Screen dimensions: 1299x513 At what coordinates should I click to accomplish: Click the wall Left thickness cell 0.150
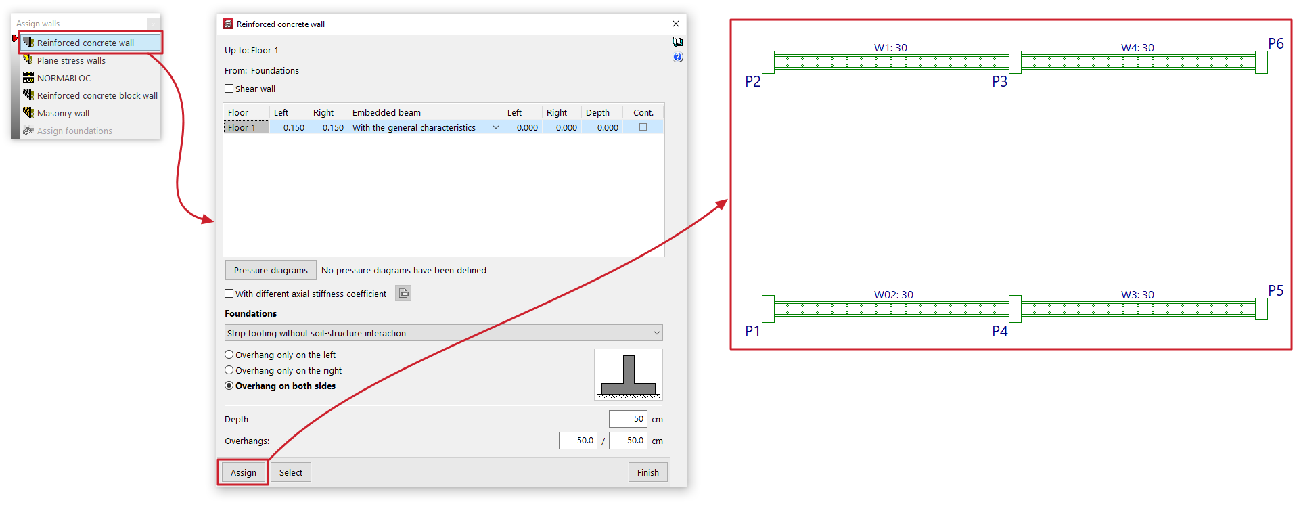click(290, 127)
